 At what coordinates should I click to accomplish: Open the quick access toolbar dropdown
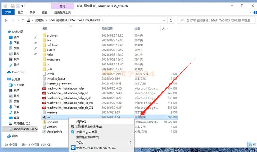22,6
